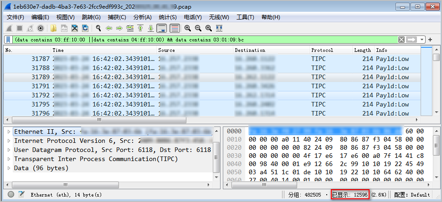The image size is (442, 202).
Task: Select packet number 31796
Action: click(212, 113)
